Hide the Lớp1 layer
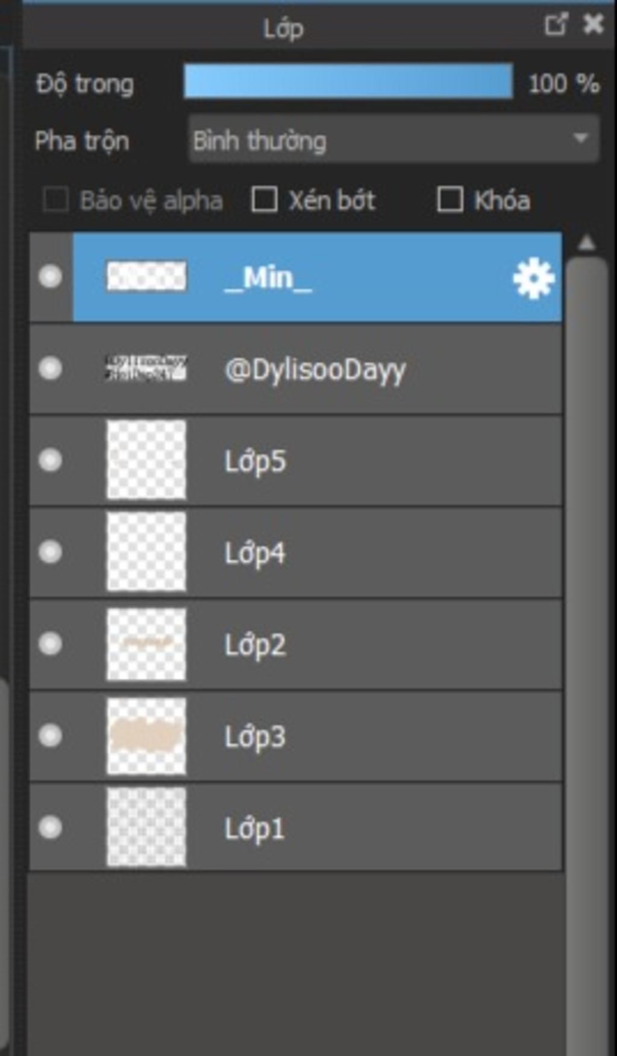This screenshot has height=1056, width=617. pos(50,827)
